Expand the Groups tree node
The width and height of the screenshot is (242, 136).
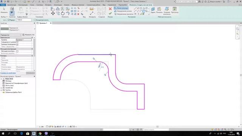1,90
